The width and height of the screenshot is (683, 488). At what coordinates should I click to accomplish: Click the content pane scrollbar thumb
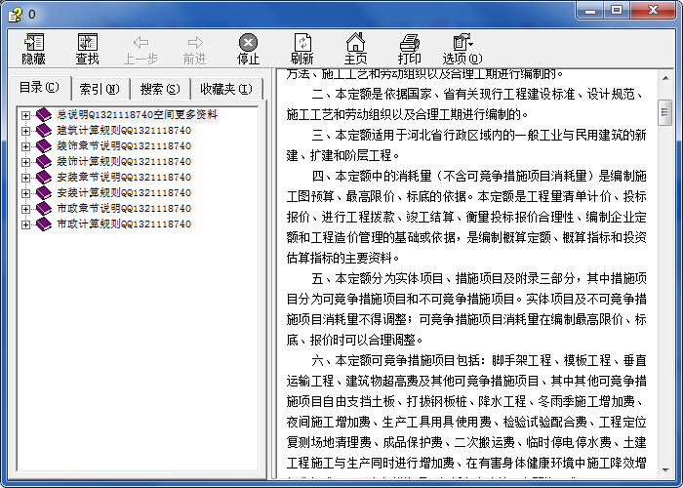tap(664, 112)
